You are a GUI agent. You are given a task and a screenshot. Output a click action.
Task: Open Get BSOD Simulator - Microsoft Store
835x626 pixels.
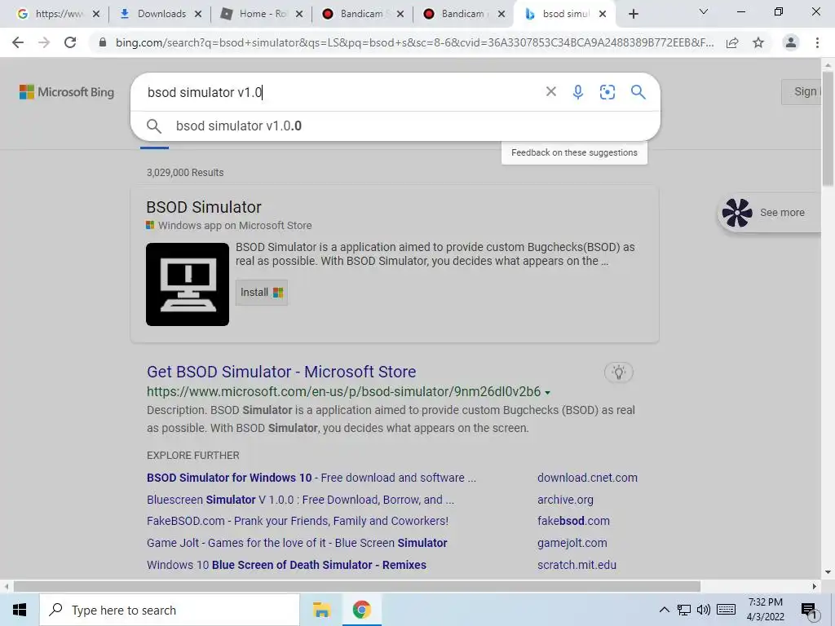click(281, 372)
